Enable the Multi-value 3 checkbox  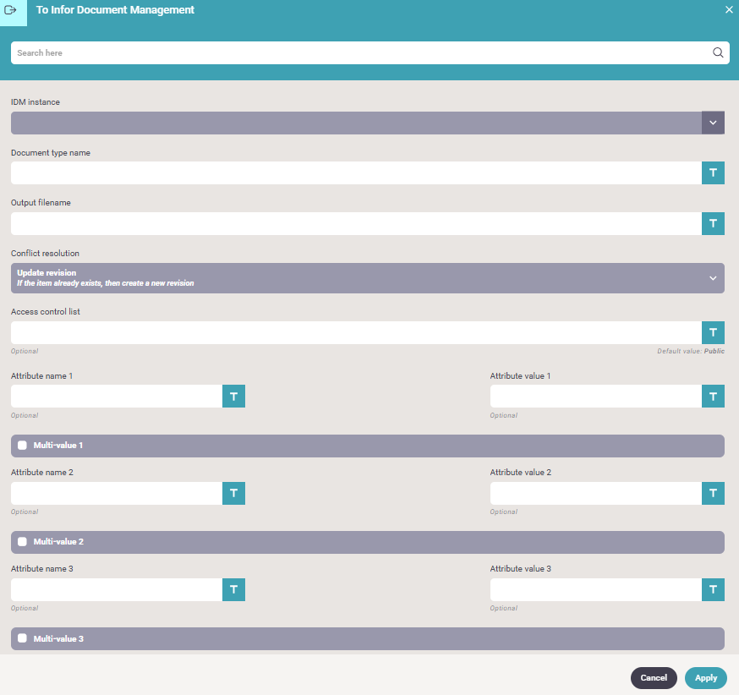(x=22, y=638)
